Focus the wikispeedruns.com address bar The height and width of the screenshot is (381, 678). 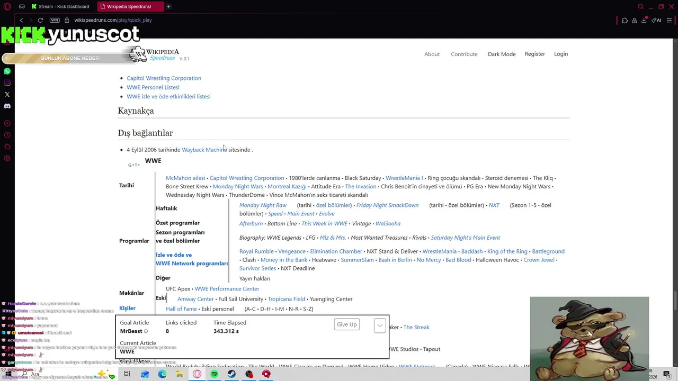pyautogui.click(x=113, y=20)
